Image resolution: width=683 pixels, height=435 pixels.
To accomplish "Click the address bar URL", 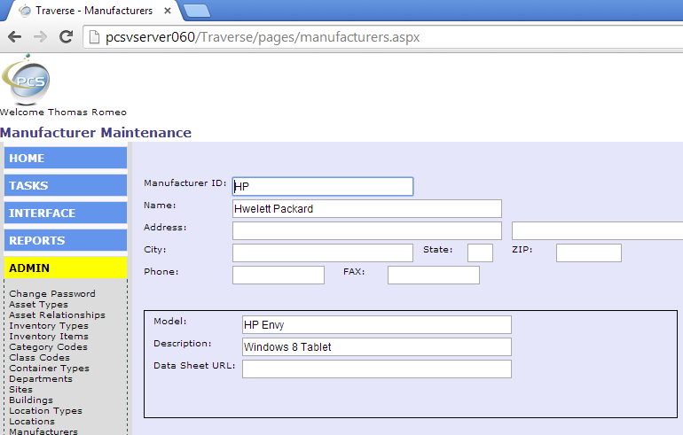I will (263, 37).
